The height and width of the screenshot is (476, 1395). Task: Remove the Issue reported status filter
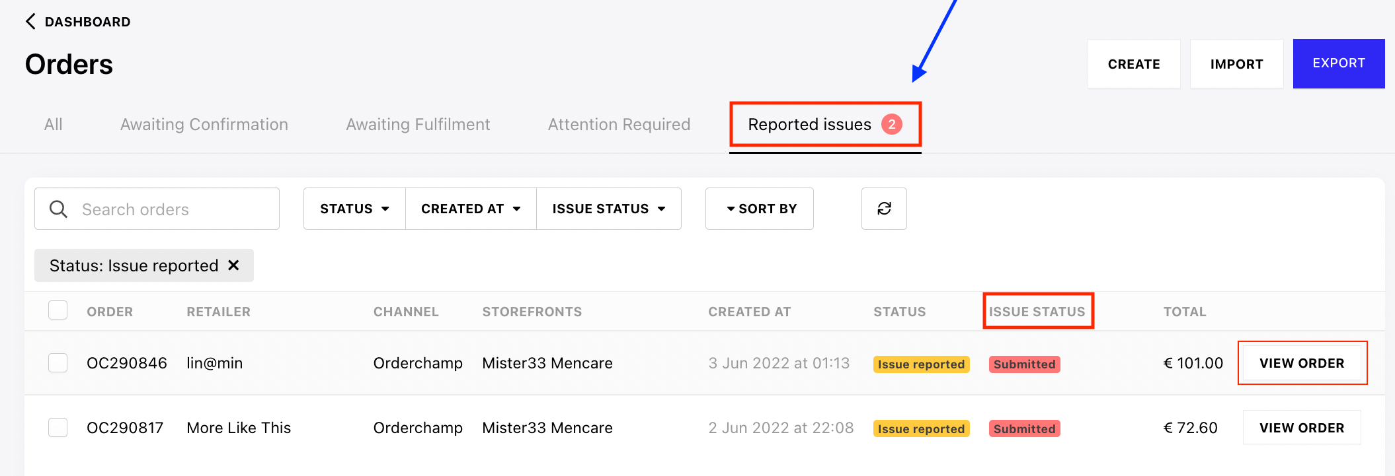coord(233,265)
